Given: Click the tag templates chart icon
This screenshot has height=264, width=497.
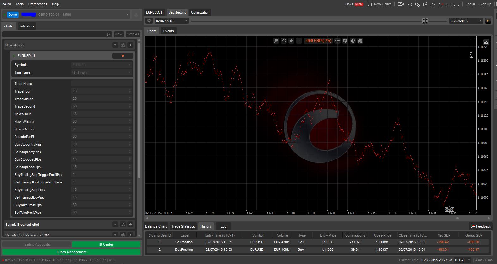Looking at the screenshot, I should point(353,40).
